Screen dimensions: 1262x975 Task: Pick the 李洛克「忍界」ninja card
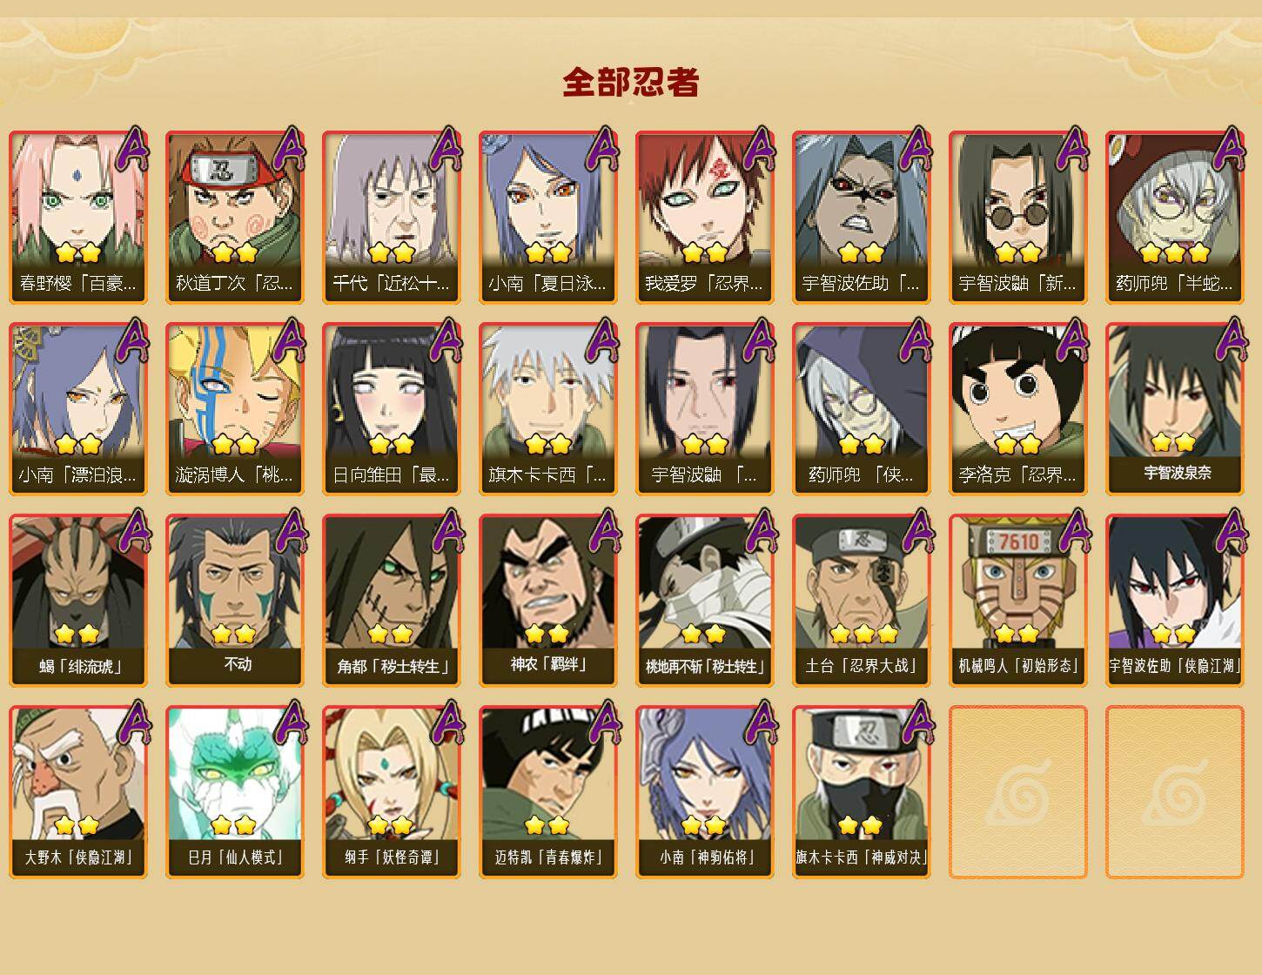[1018, 408]
